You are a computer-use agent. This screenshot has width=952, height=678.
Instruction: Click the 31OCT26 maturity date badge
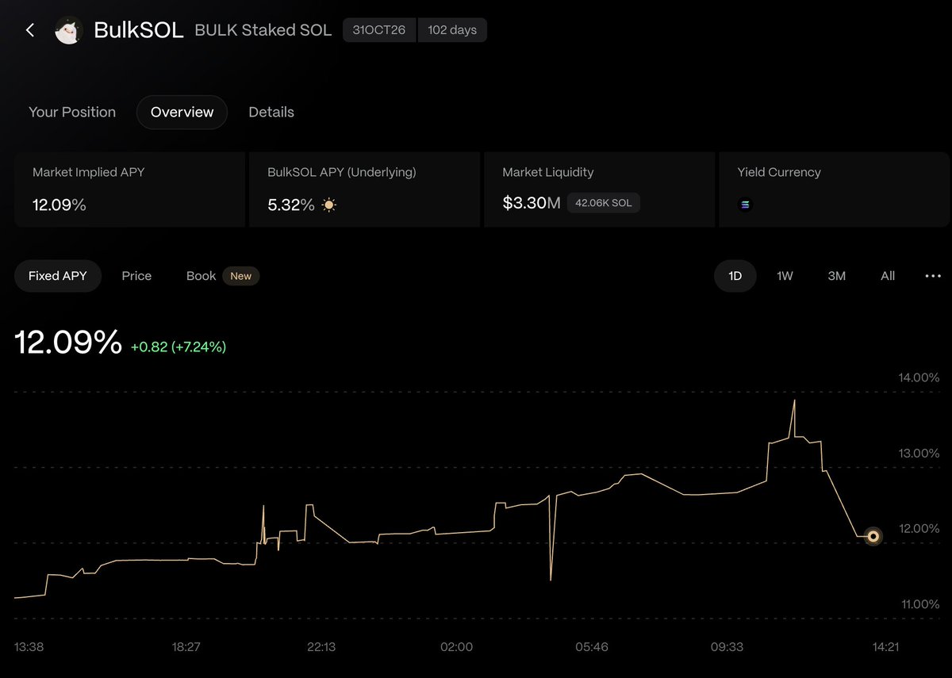coord(379,30)
